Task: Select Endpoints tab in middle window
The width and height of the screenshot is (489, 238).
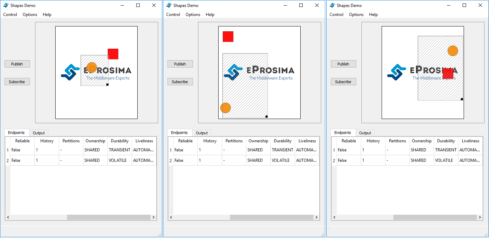Action: tap(179, 133)
